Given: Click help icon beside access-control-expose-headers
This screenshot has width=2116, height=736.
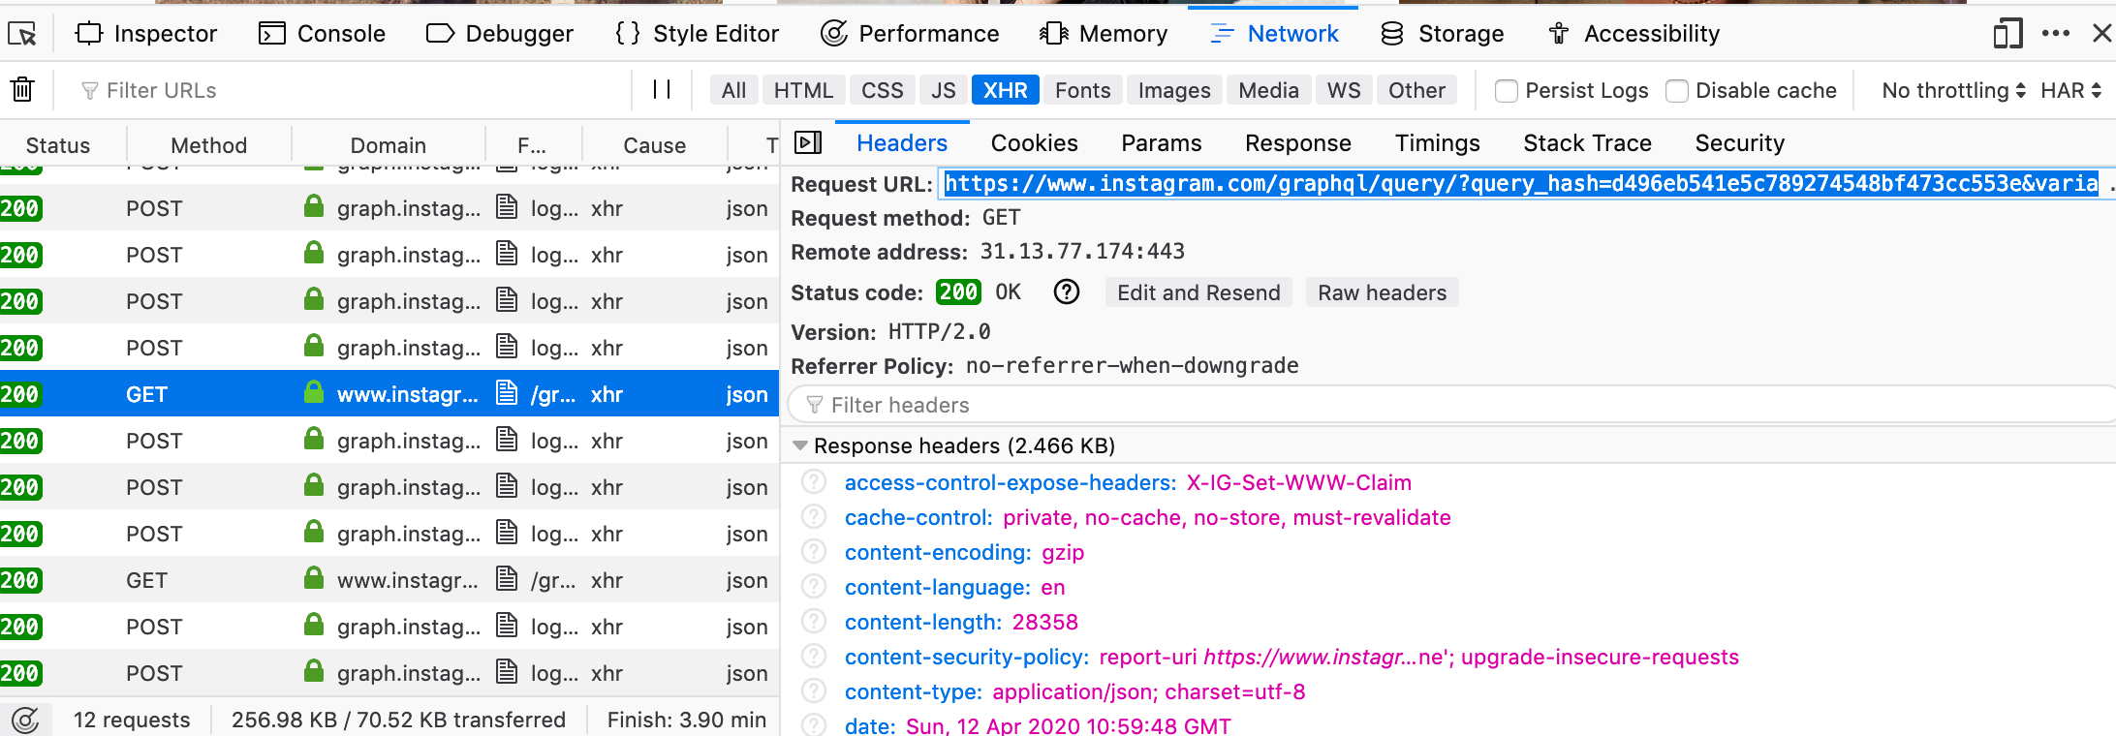Looking at the screenshot, I should 814,482.
